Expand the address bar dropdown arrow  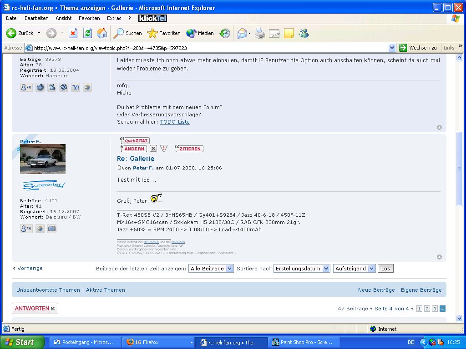[x=392, y=48]
